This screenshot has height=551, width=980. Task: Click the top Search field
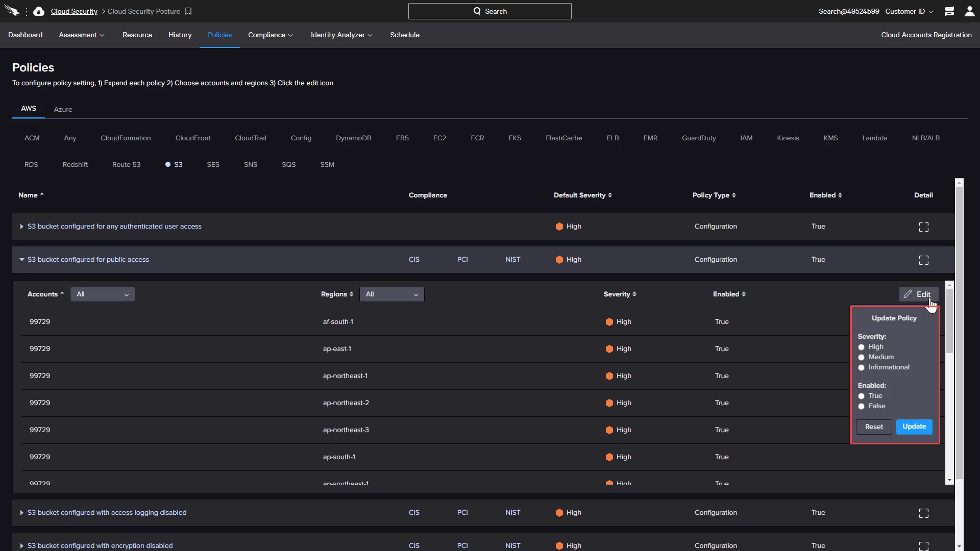click(x=489, y=11)
